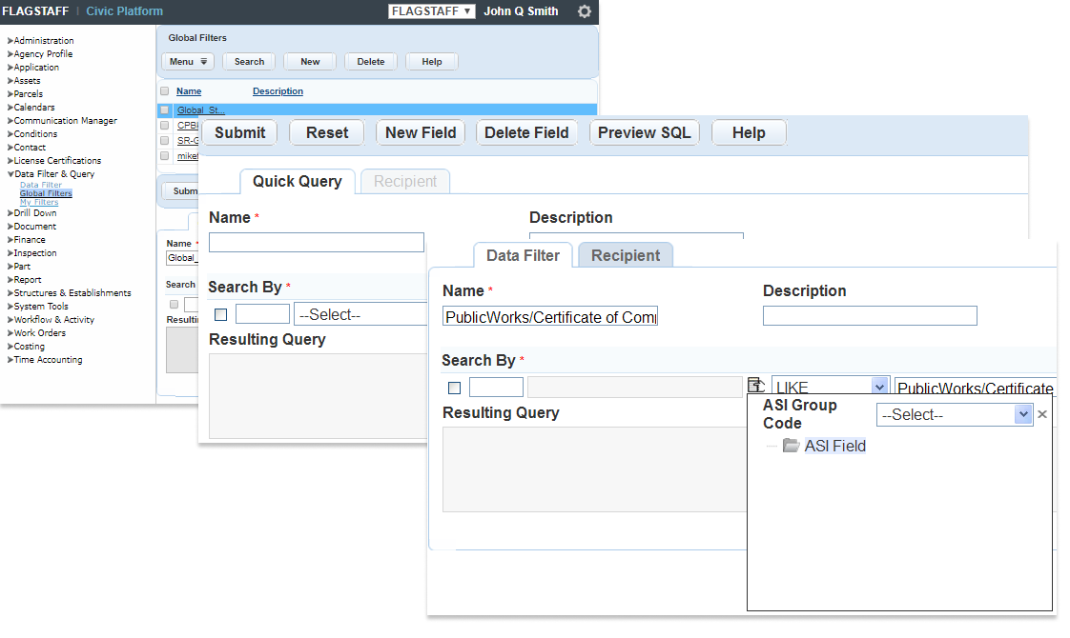Switch to the Quick Query tab
The image size is (1070, 638).
point(297,181)
